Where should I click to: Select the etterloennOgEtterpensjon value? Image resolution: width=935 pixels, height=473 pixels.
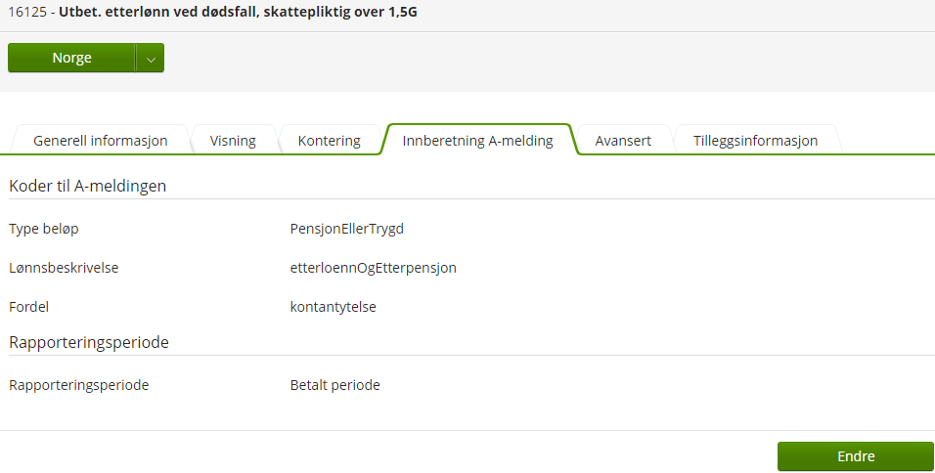[374, 268]
